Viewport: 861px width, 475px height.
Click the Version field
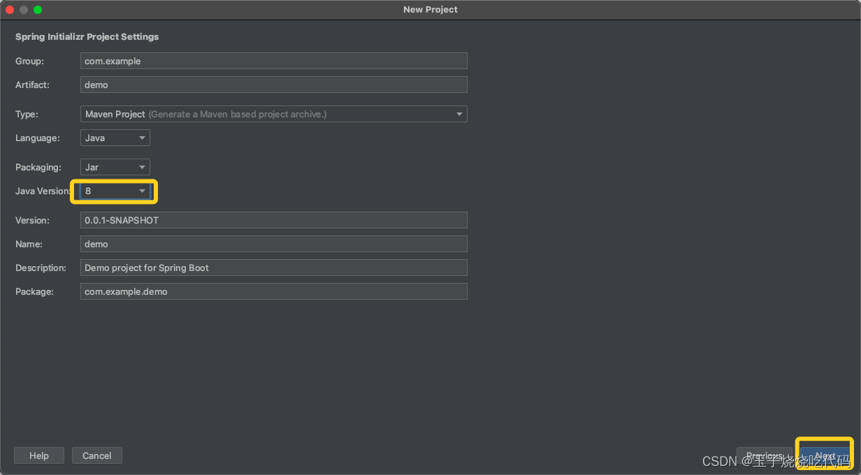[273, 220]
